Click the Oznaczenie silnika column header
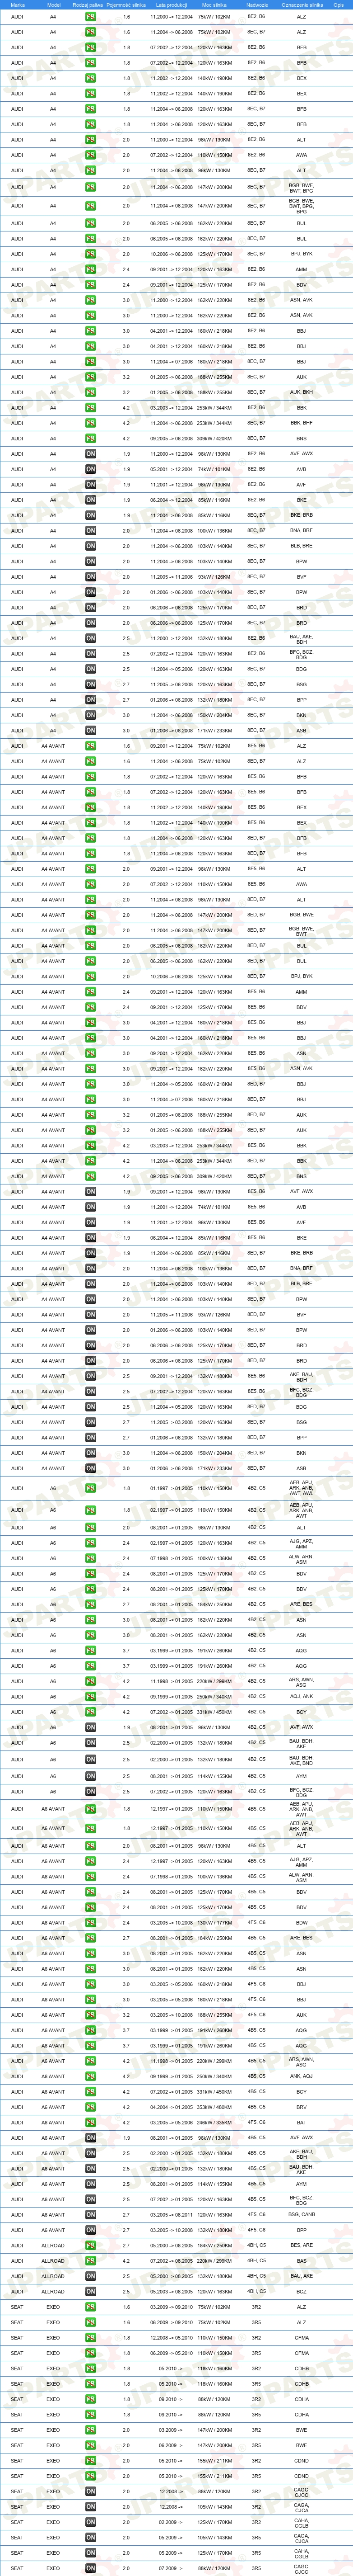Image resolution: width=353 pixels, height=2576 pixels. [301, 5]
